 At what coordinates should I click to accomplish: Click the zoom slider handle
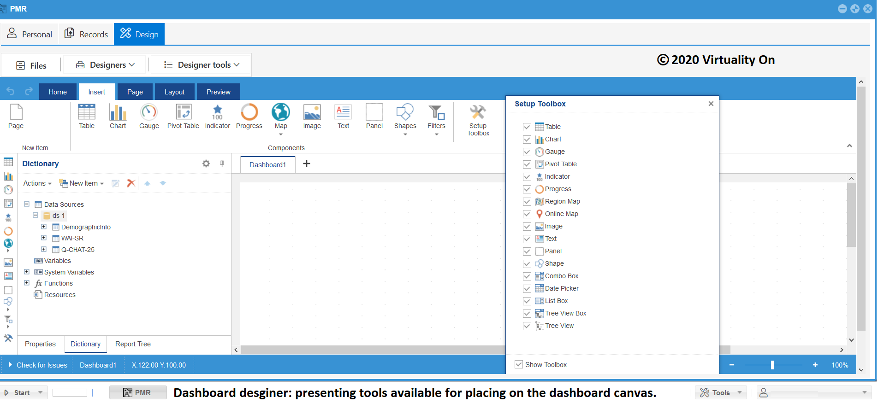[x=772, y=365]
